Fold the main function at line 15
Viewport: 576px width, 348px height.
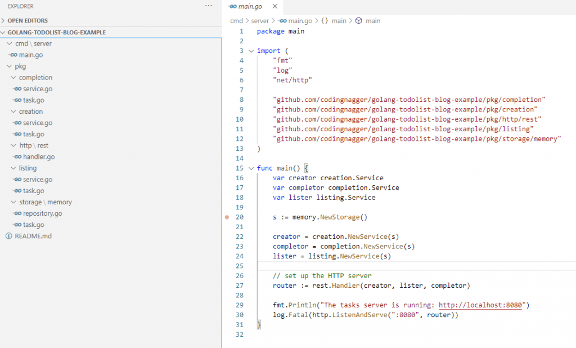[x=251, y=168]
